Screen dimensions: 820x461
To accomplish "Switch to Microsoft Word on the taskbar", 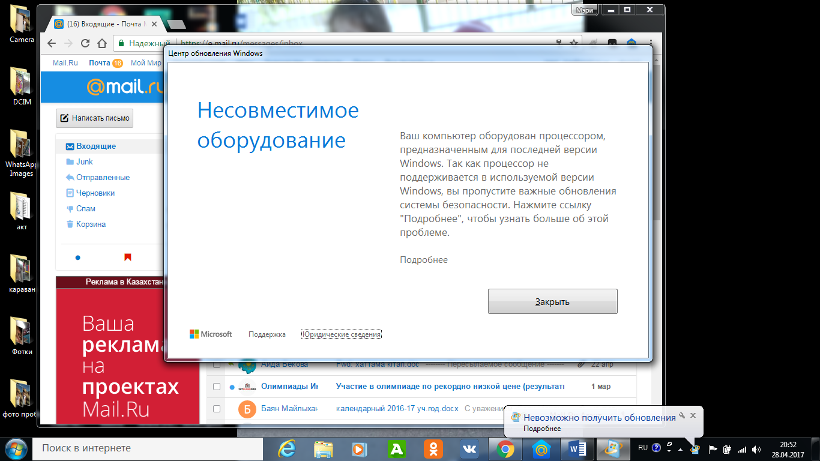I will click(577, 449).
